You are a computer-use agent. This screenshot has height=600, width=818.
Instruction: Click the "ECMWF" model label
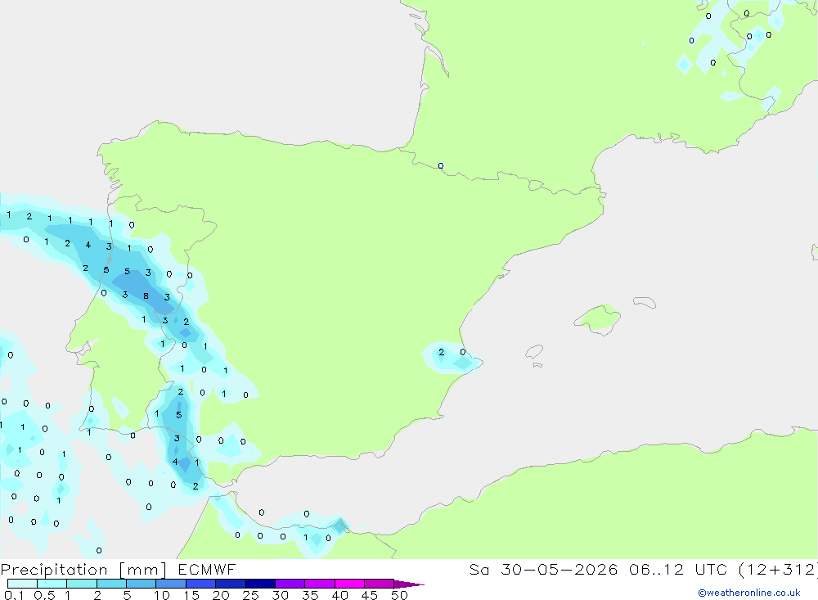pyautogui.click(x=207, y=569)
